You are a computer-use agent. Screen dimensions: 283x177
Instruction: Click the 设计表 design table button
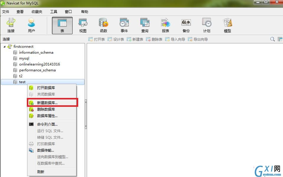(x=116, y=39)
